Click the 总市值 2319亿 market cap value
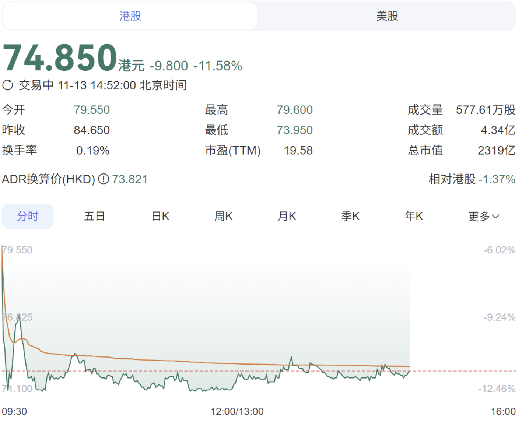 496,150
